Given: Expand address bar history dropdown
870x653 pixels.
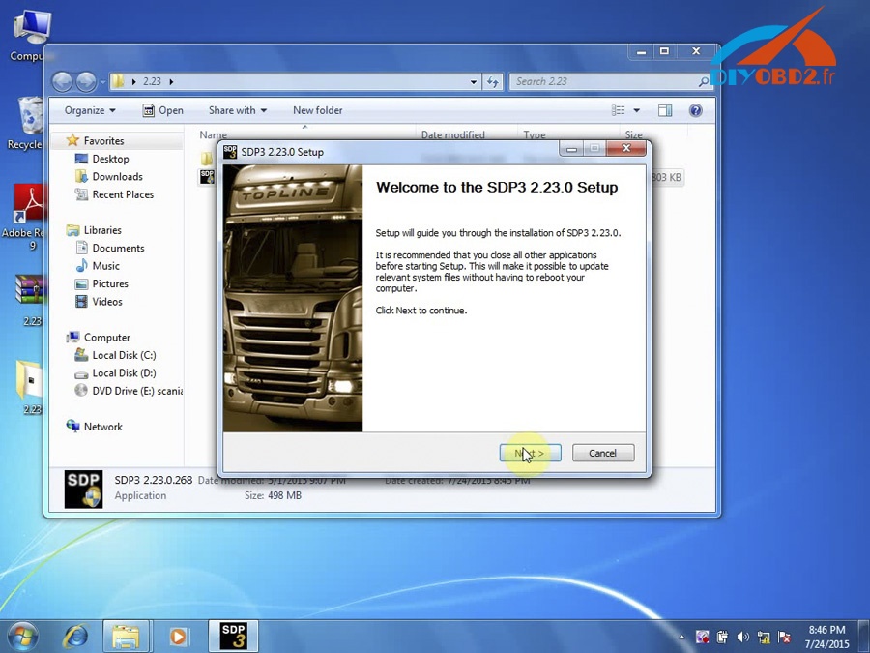Looking at the screenshot, I should (x=474, y=81).
